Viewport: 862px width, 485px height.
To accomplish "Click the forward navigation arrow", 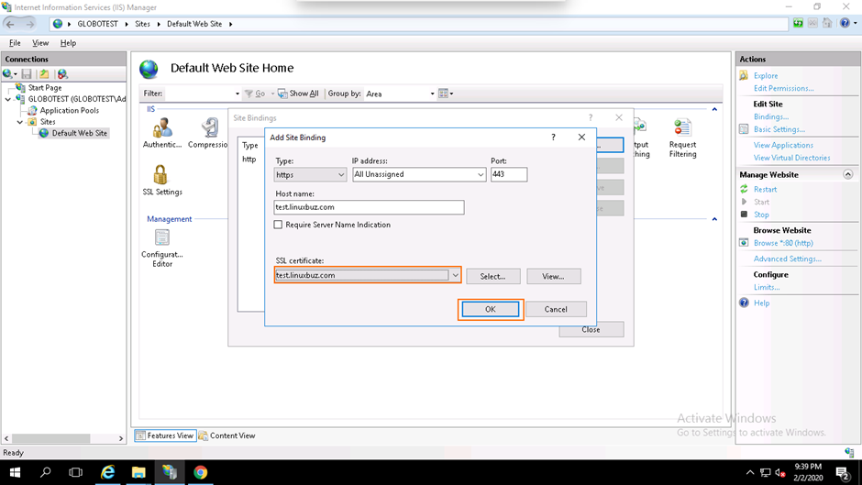I will (x=29, y=24).
